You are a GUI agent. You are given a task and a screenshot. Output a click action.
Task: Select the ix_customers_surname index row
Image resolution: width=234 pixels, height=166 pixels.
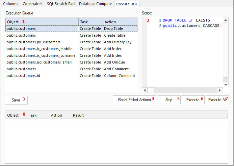click(x=41, y=55)
